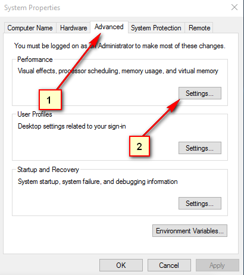Confirm the dialog with OK
The image size is (244, 275).
pos(121,265)
